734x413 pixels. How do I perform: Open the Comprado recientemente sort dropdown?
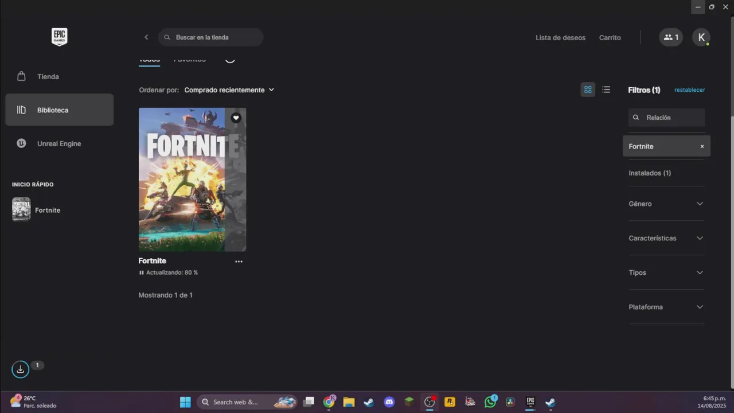229,90
